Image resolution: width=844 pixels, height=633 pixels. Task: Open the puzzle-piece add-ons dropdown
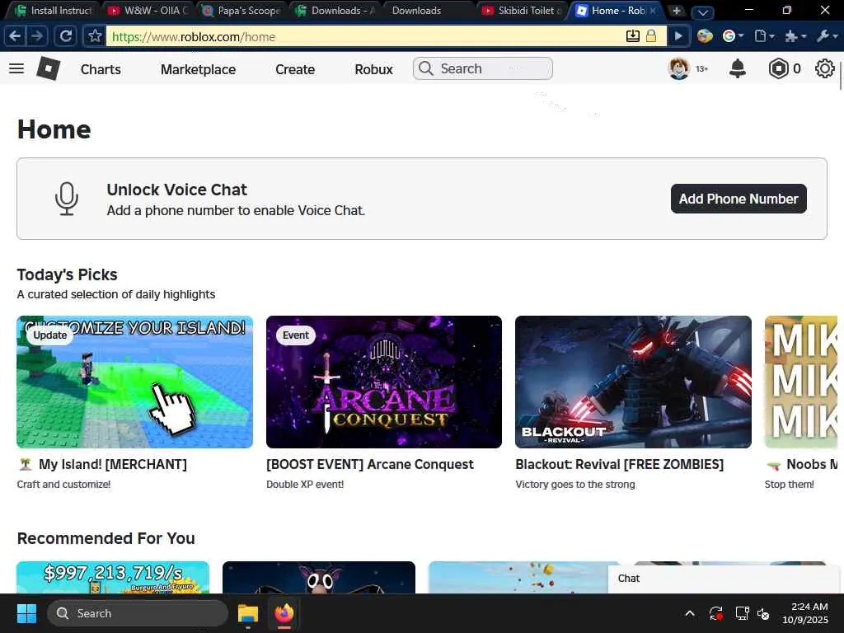[795, 36]
